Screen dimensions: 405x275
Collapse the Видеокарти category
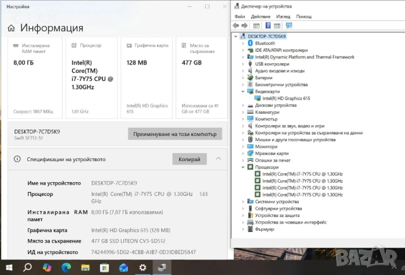coord(243,91)
